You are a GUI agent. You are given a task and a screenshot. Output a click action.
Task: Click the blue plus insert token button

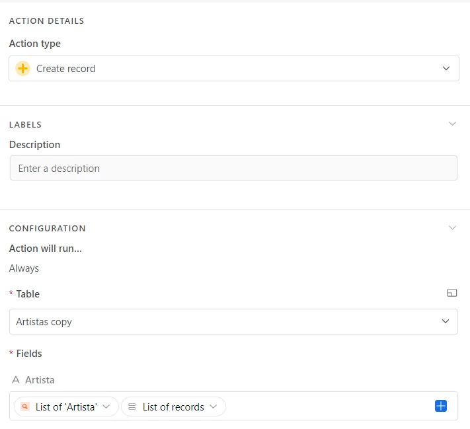[x=441, y=406]
